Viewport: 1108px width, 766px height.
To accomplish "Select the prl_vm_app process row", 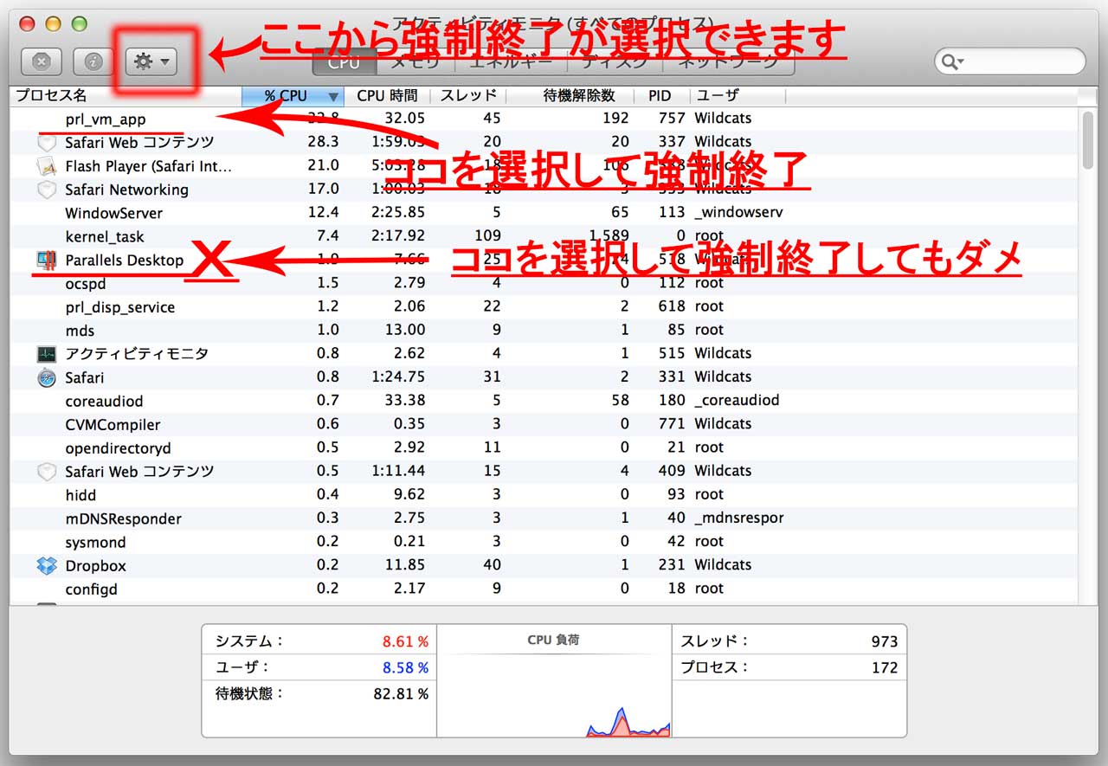I will pyautogui.click(x=544, y=119).
